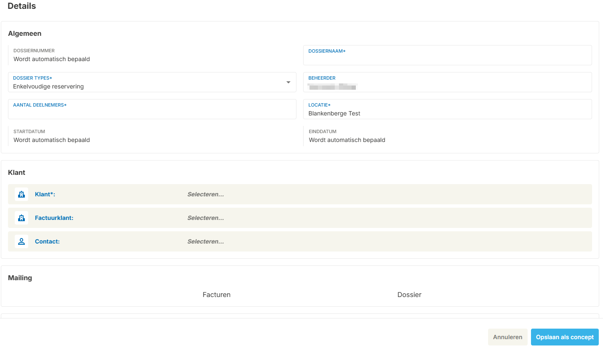The height and width of the screenshot is (348, 603).
Task: Click the Contact: label
Action: tap(47, 241)
